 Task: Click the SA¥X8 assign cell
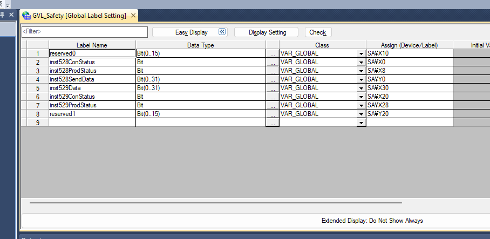pos(410,71)
